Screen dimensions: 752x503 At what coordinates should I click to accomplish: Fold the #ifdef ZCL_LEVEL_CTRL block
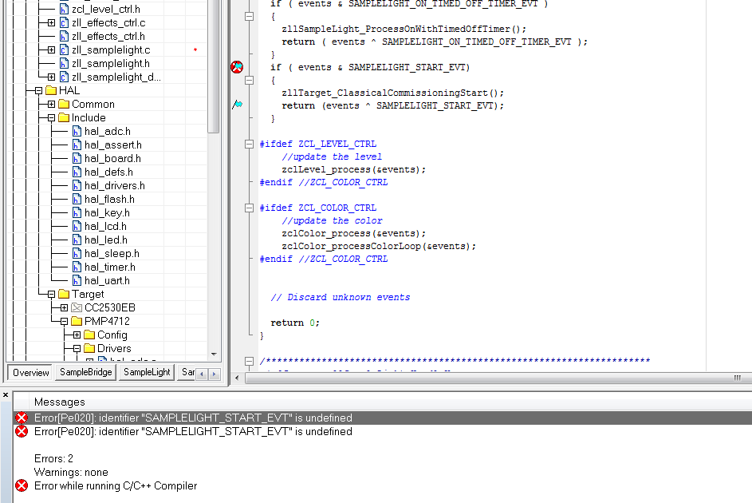pos(249,144)
